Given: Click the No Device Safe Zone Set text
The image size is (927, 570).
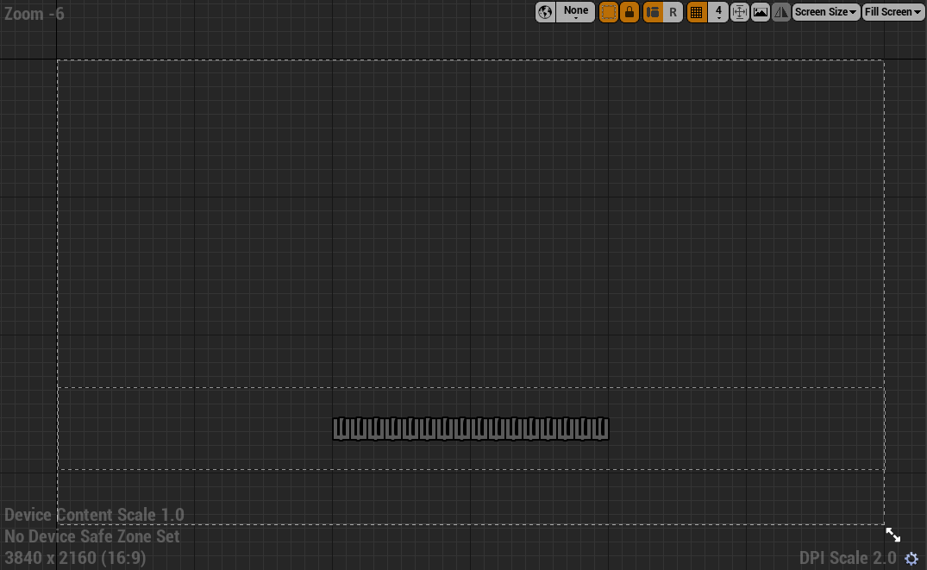Looking at the screenshot, I should click(91, 536).
